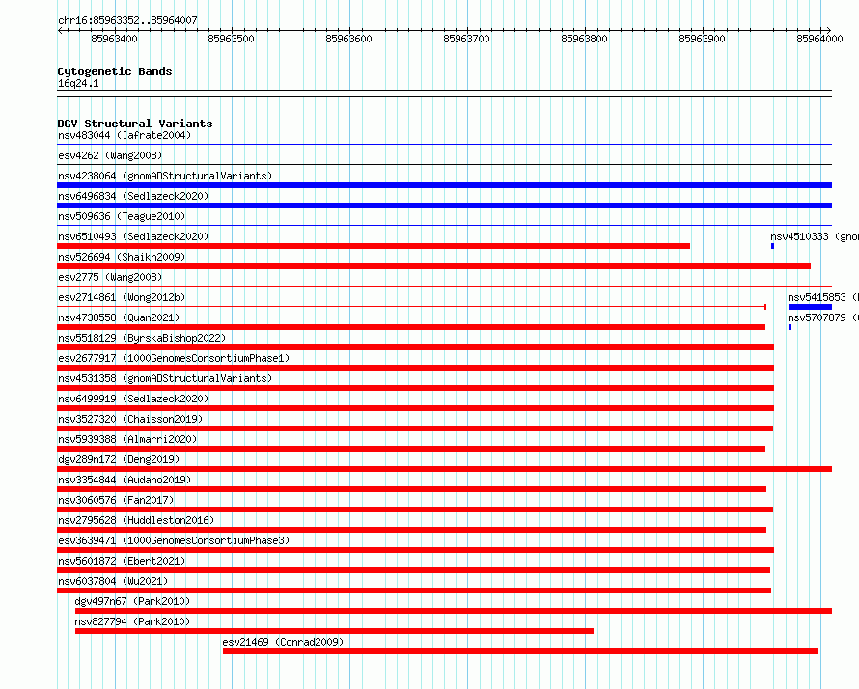Screen dimensions: 859x689
Task: Select the nsv5415853 label
Action: click(x=823, y=297)
